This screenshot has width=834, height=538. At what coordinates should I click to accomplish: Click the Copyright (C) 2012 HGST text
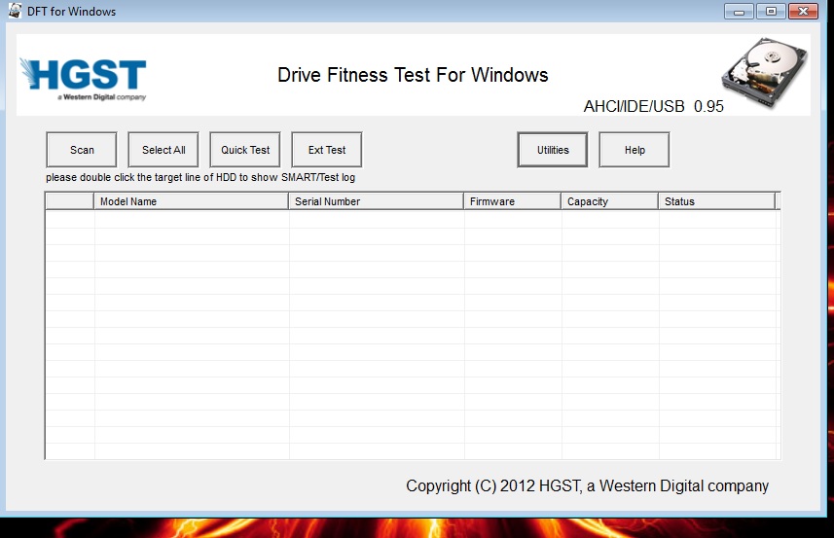click(587, 485)
